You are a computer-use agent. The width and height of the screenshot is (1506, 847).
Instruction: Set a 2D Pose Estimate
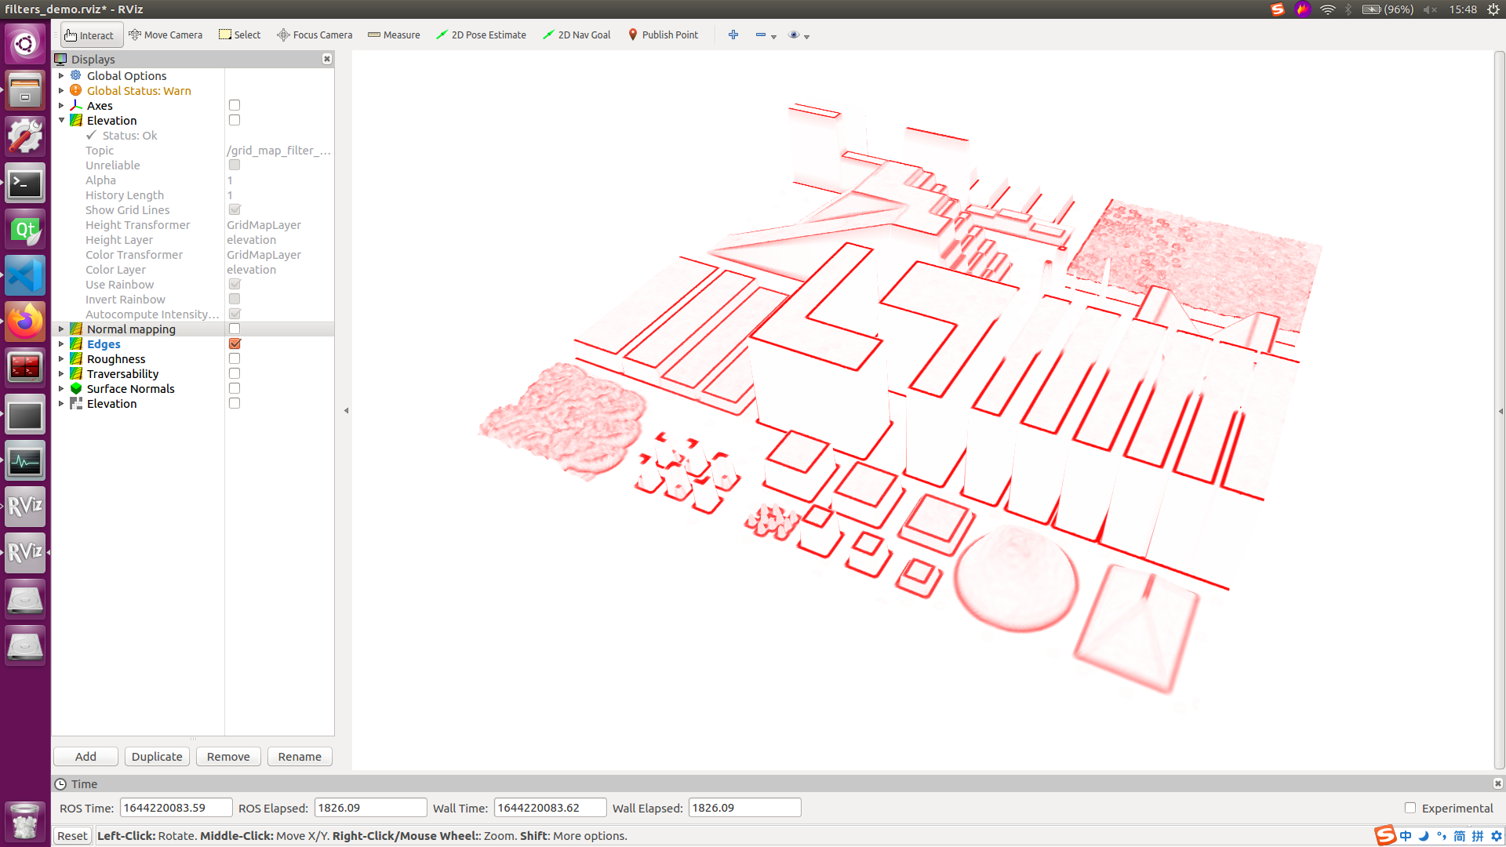pos(481,35)
